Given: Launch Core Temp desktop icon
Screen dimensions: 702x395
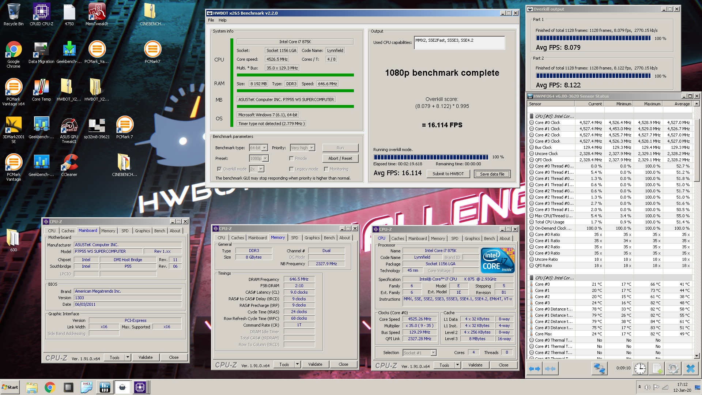Looking at the screenshot, I should (41, 90).
